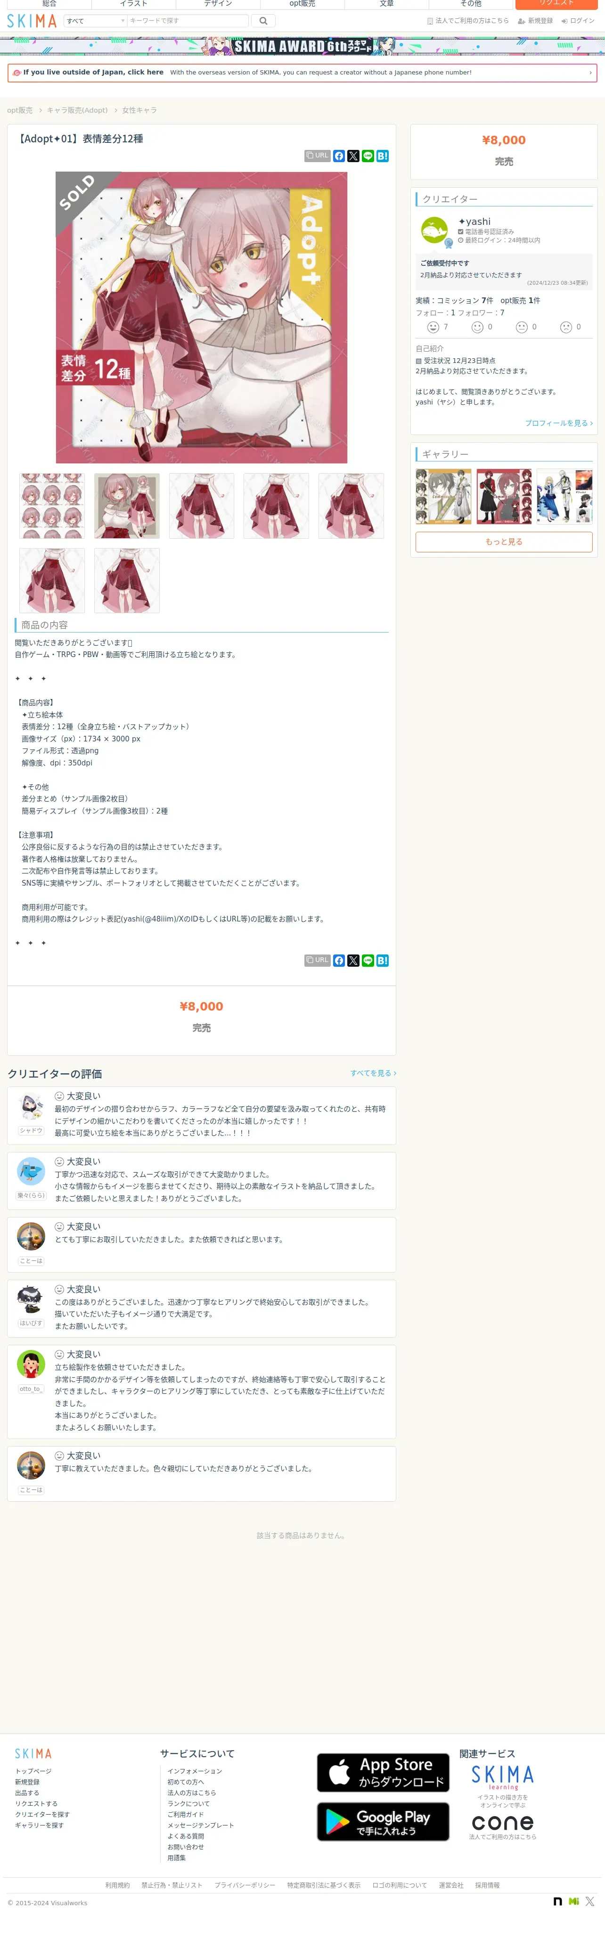
Task: Open reviewer はいびす avatar
Action: point(31,1299)
